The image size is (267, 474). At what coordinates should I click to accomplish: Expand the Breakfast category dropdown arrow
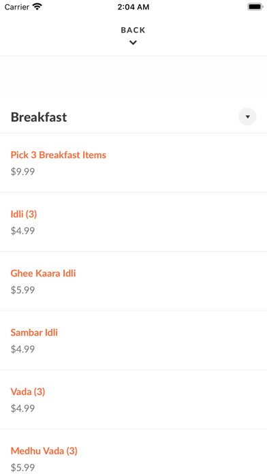click(x=247, y=116)
